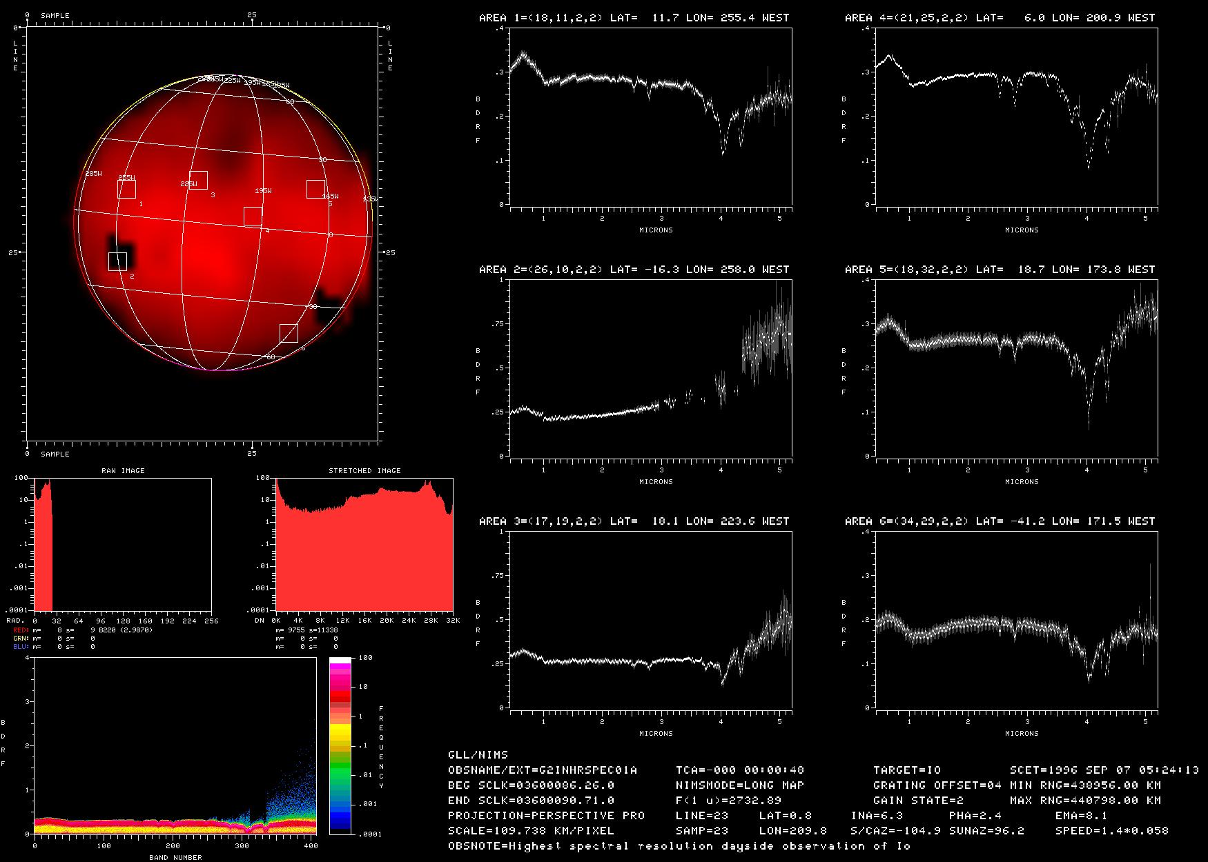Pick the Area 3 box on the Io image
The height and width of the screenshot is (862, 1208).
click(198, 180)
